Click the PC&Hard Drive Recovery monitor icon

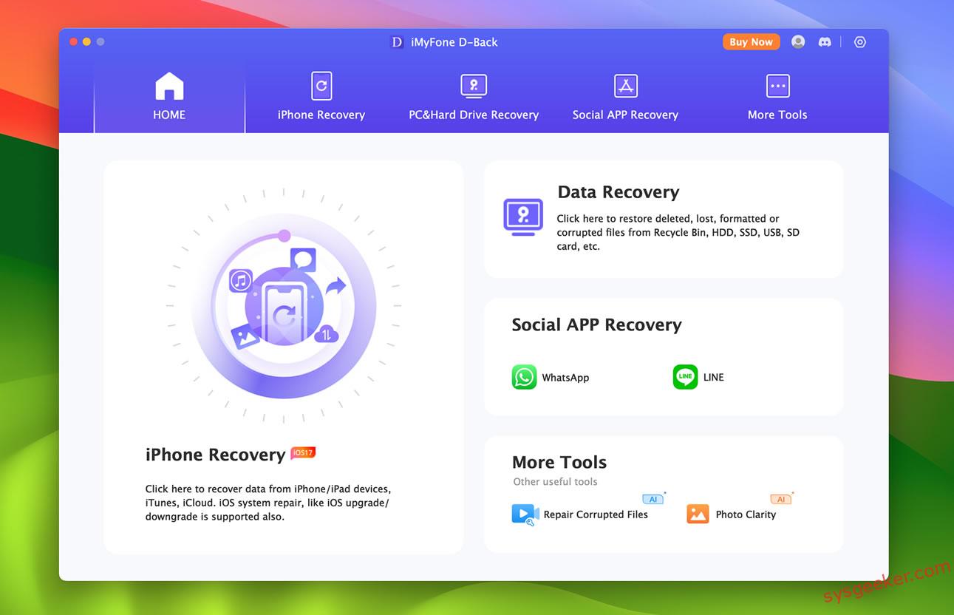pyautogui.click(x=474, y=86)
